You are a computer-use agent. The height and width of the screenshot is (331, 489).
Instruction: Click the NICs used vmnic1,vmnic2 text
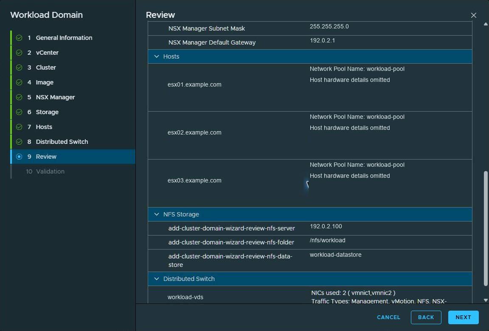pos(353,293)
